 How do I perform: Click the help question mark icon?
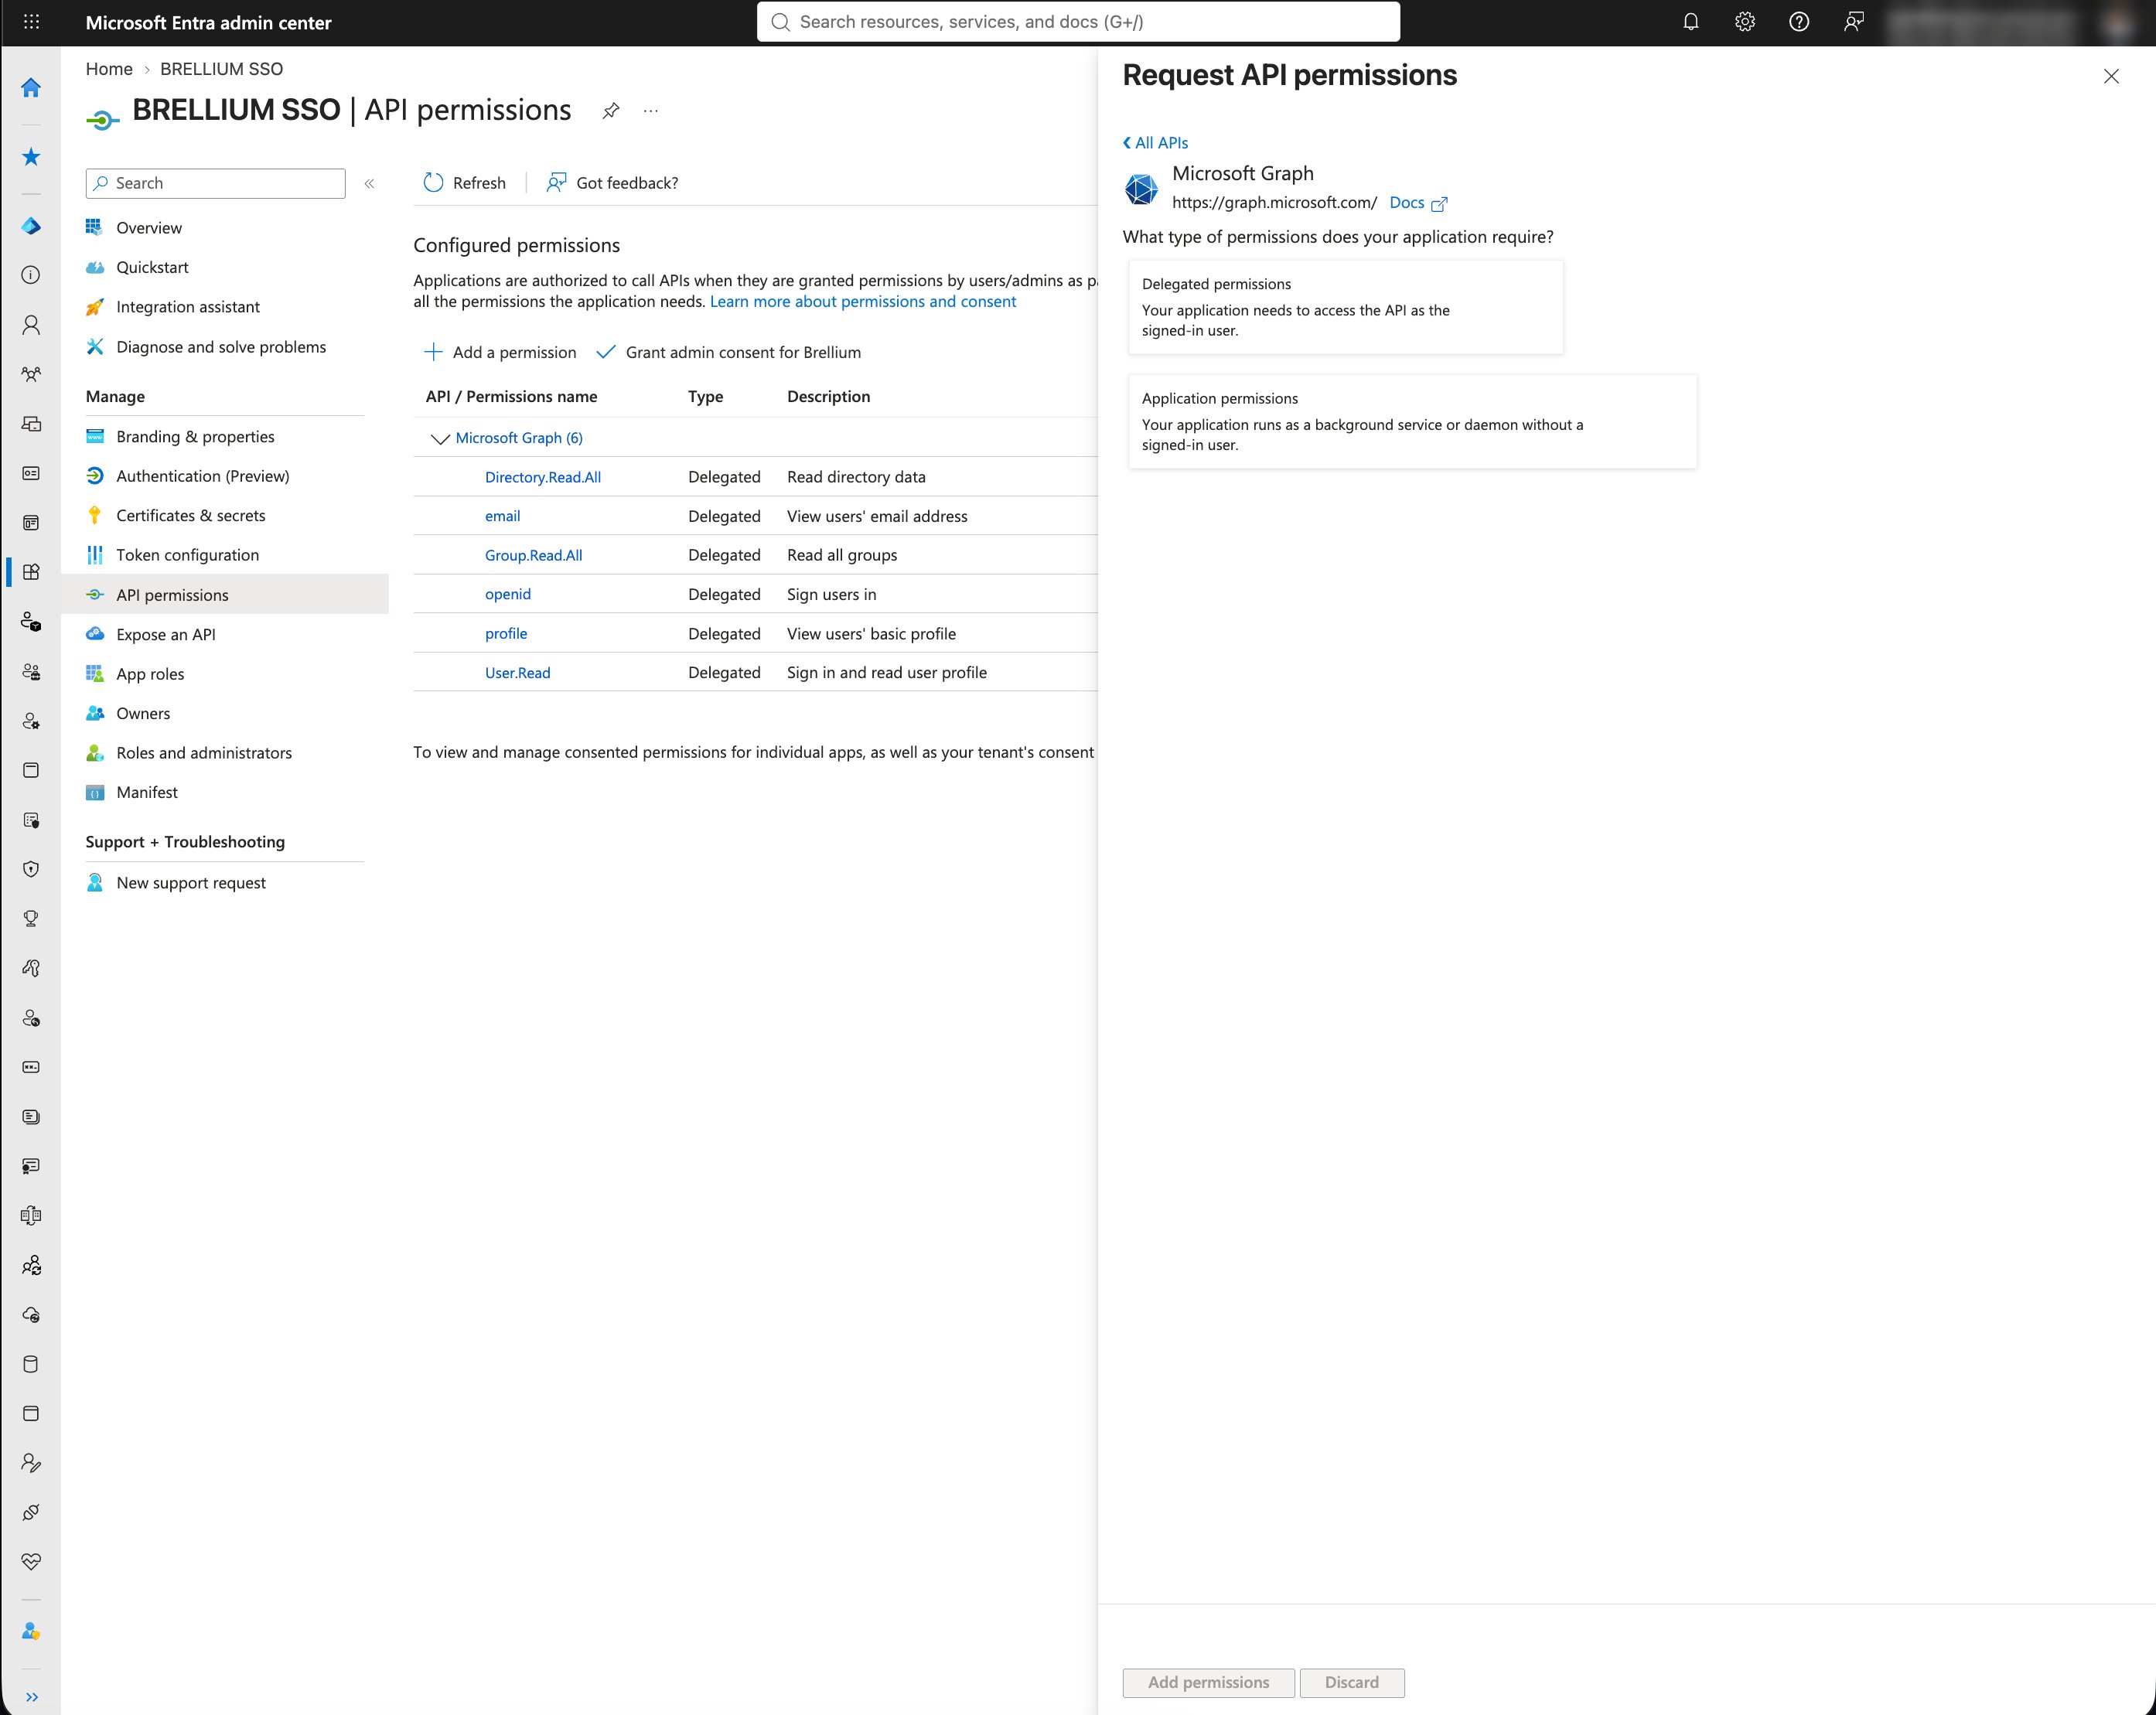pyautogui.click(x=1798, y=22)
